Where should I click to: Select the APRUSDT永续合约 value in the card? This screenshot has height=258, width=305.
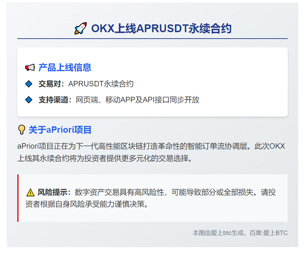[101, 84]
